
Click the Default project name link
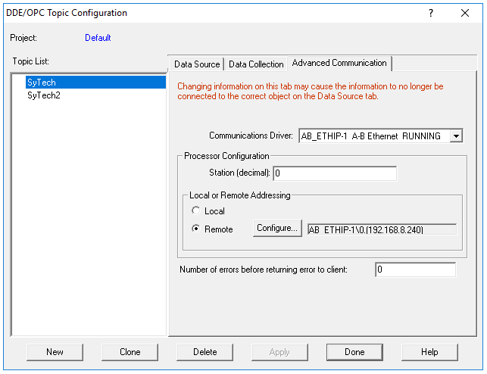point(98,38)
